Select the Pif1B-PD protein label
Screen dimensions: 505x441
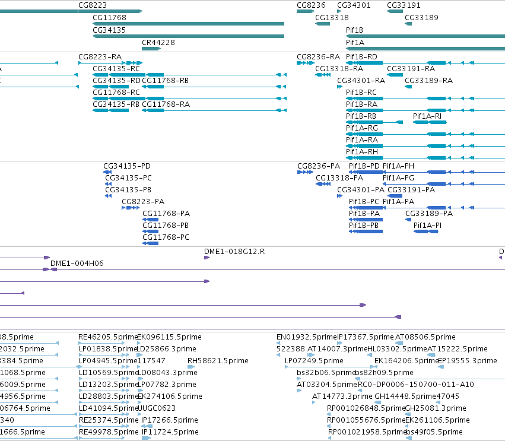(x=364, y=166)
